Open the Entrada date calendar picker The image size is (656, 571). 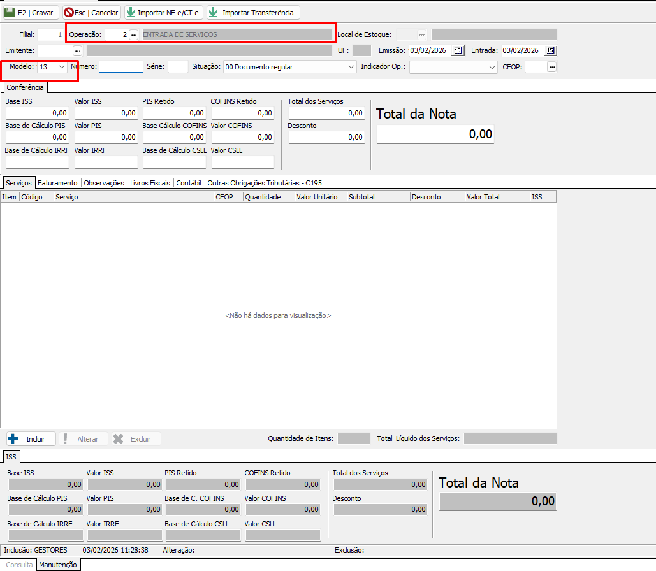click(551, 50)
